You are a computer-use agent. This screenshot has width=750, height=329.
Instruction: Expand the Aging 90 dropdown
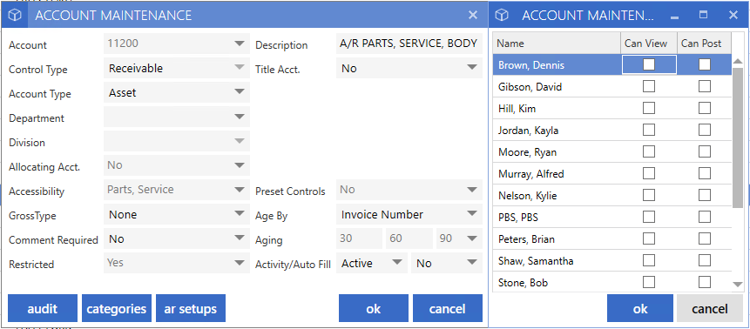(x=472, y=238)
